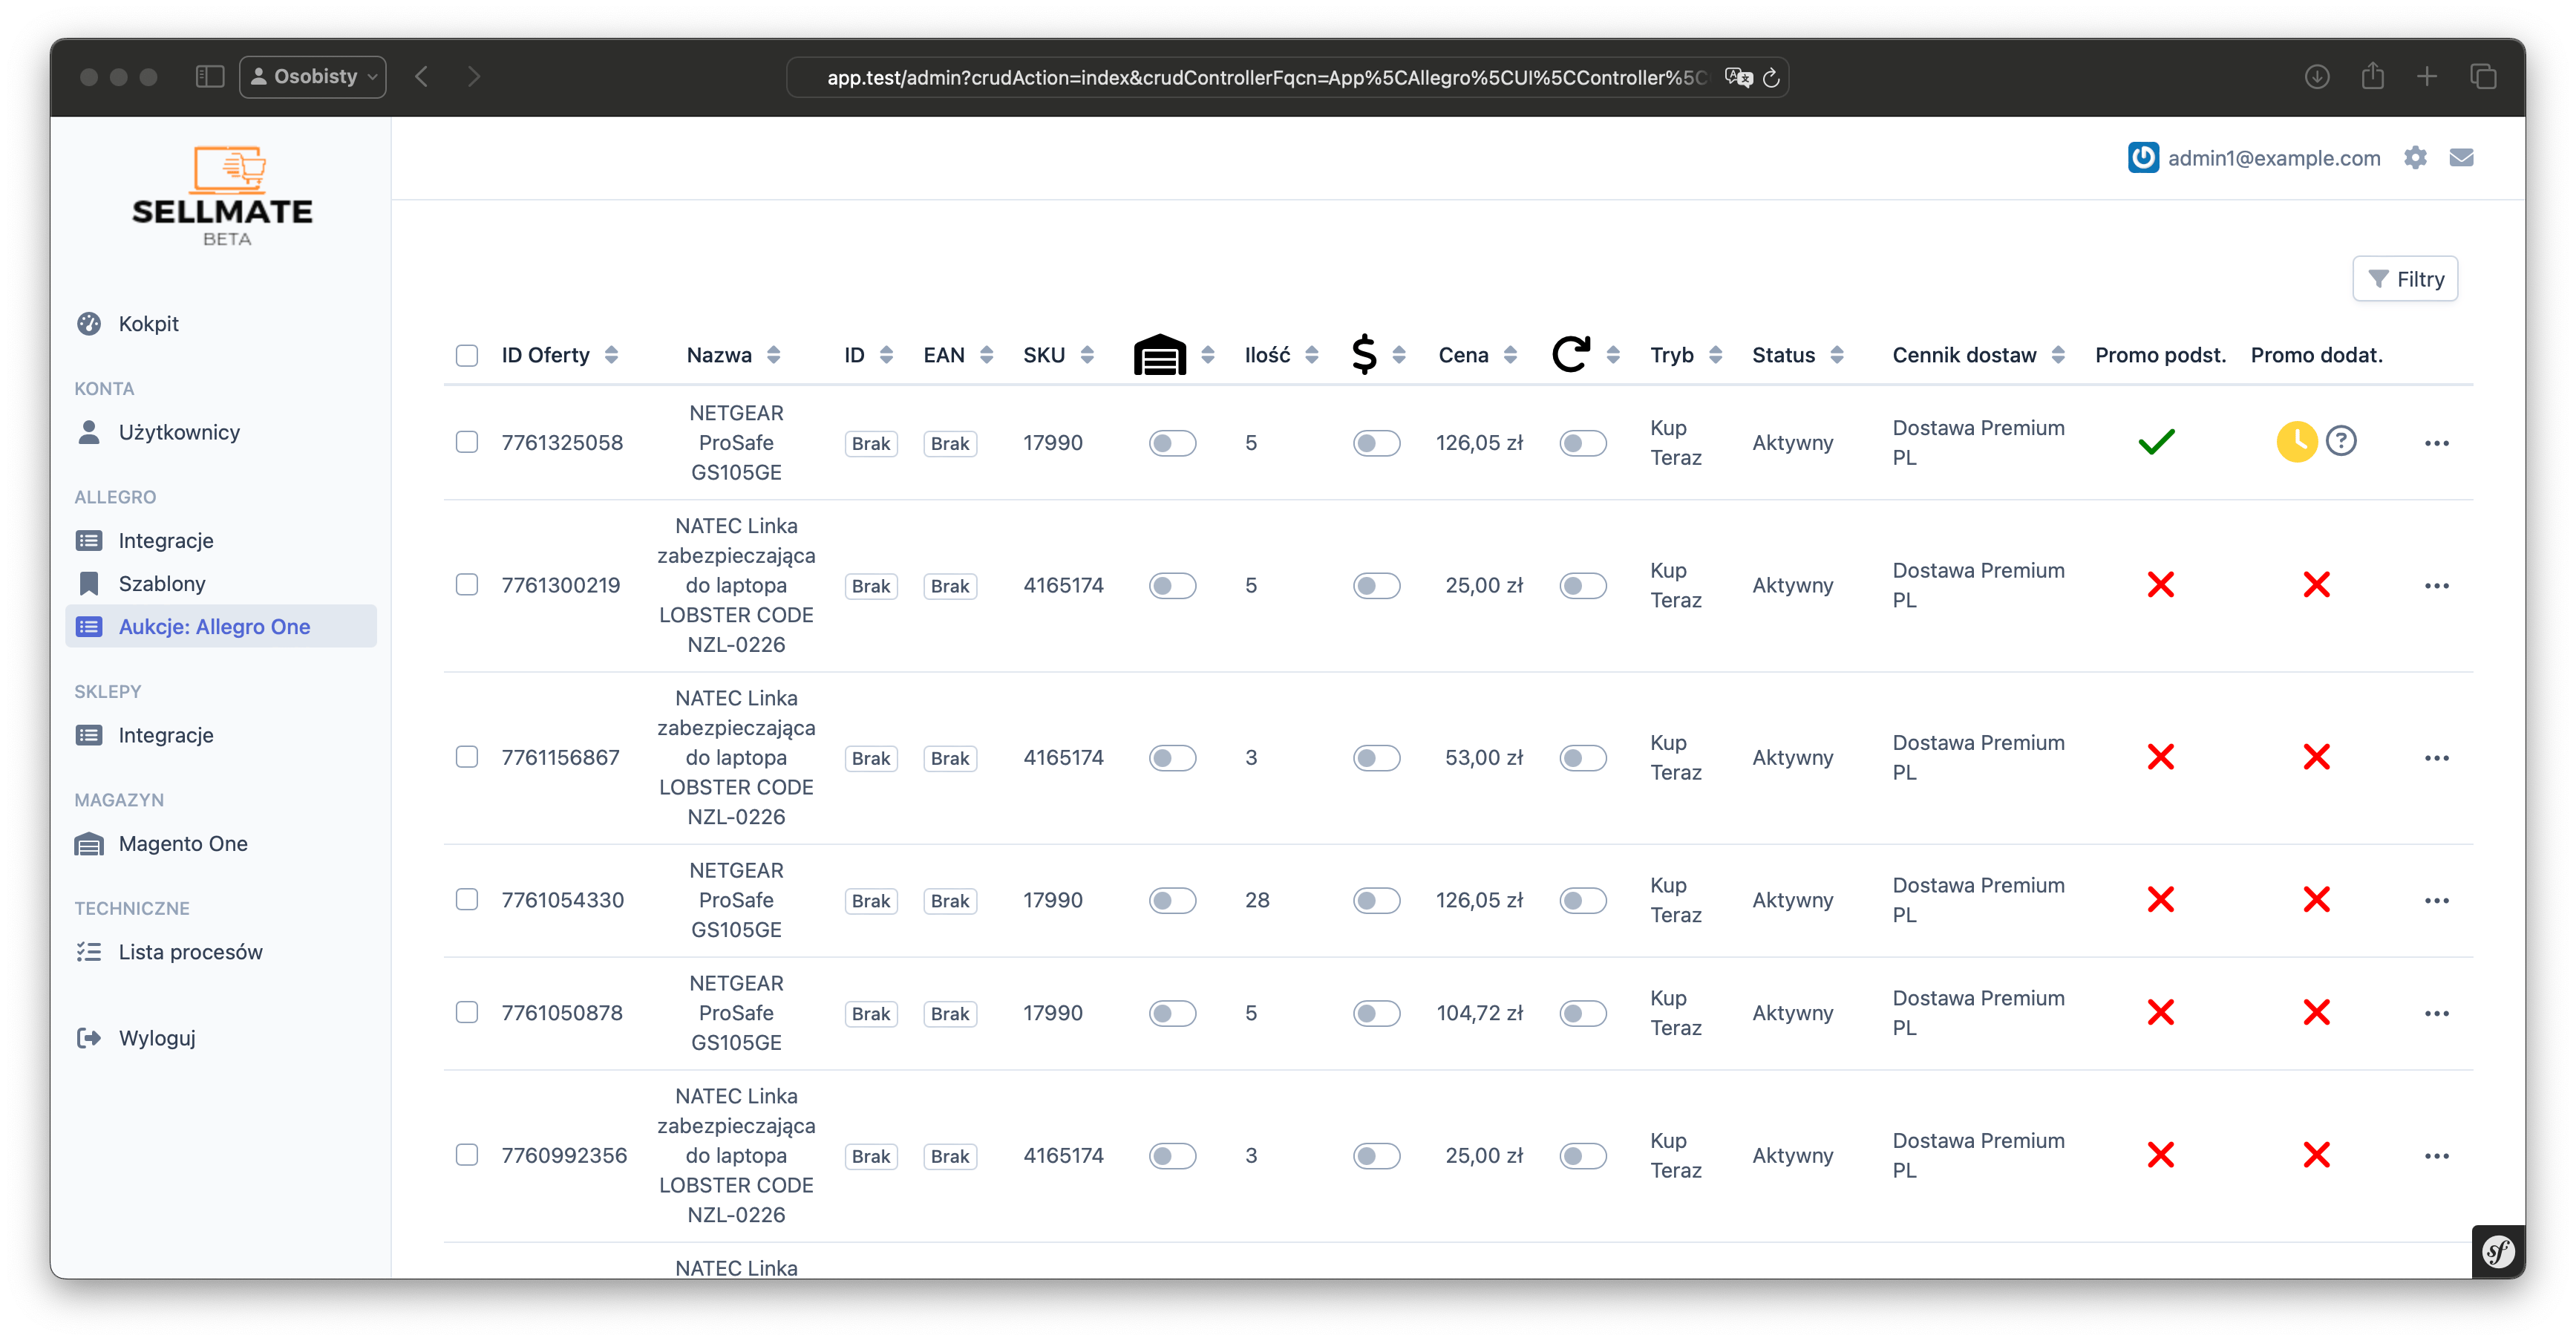The image size is (2576, 1341).
Task: Click the browser back arrow
Action: click(x=421, y=76)
